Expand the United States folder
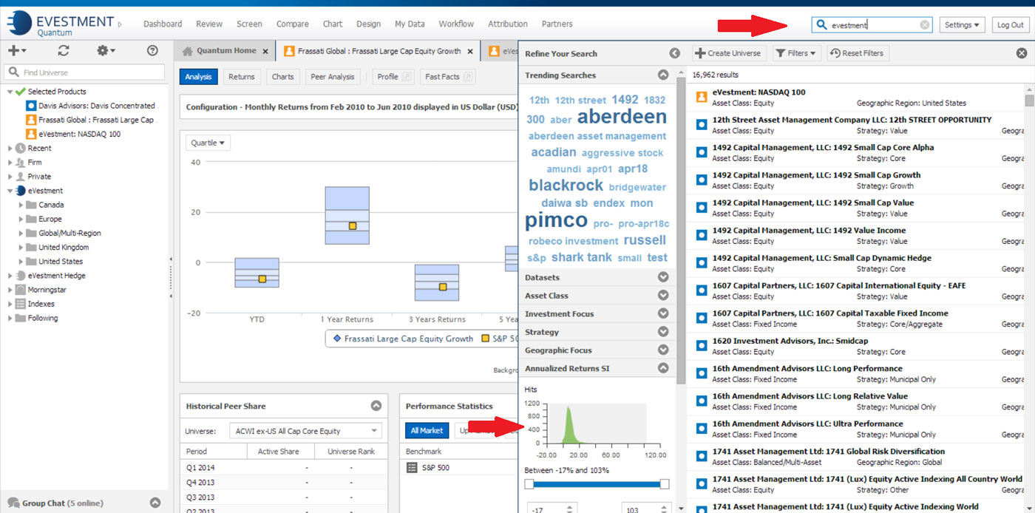The image size is (1035, 513). (21, 262)
